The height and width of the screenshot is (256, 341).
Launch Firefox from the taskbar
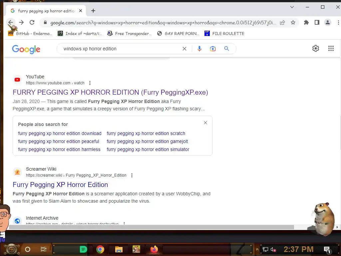tap(154, 249)
